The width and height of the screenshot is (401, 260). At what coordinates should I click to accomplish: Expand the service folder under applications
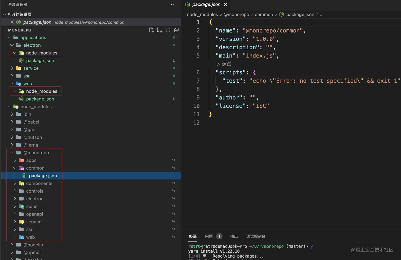(12, 68)
